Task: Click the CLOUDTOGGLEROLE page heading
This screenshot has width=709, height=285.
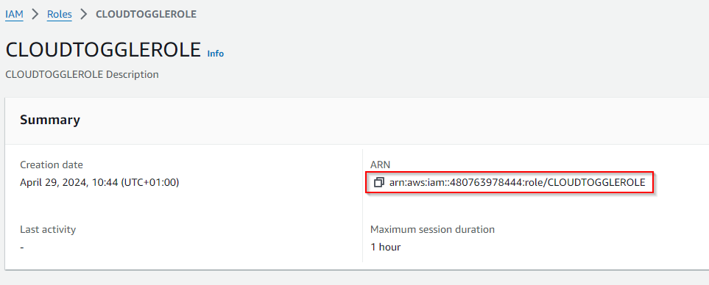Action: point(103,50)
